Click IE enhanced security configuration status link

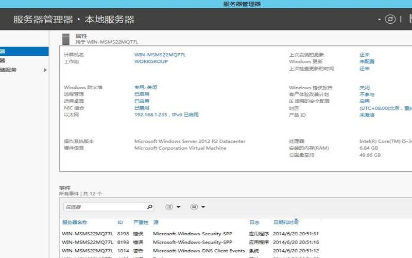tap(365, 101)
